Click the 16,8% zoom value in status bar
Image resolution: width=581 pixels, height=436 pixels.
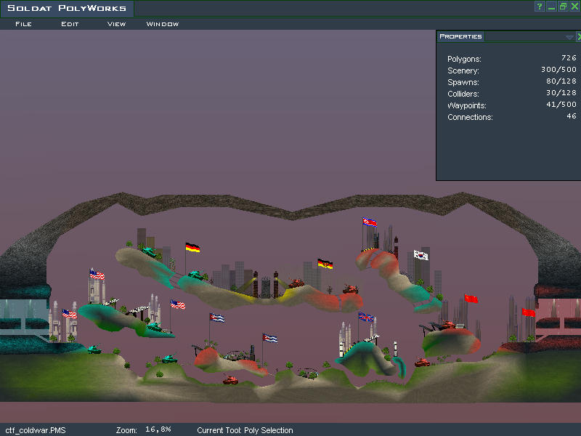click(x=158, y=430)
